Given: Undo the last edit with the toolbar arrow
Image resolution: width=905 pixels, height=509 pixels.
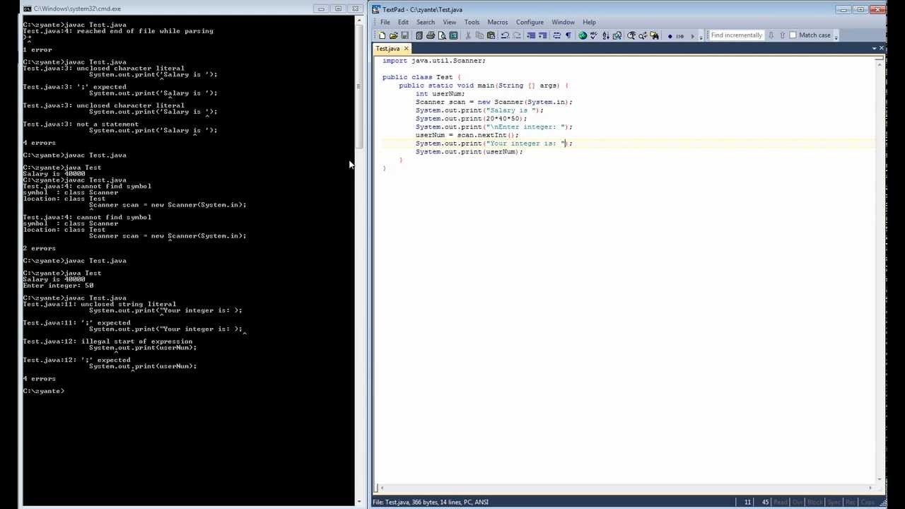Looking at the screenshot, I should pos(505,35).
